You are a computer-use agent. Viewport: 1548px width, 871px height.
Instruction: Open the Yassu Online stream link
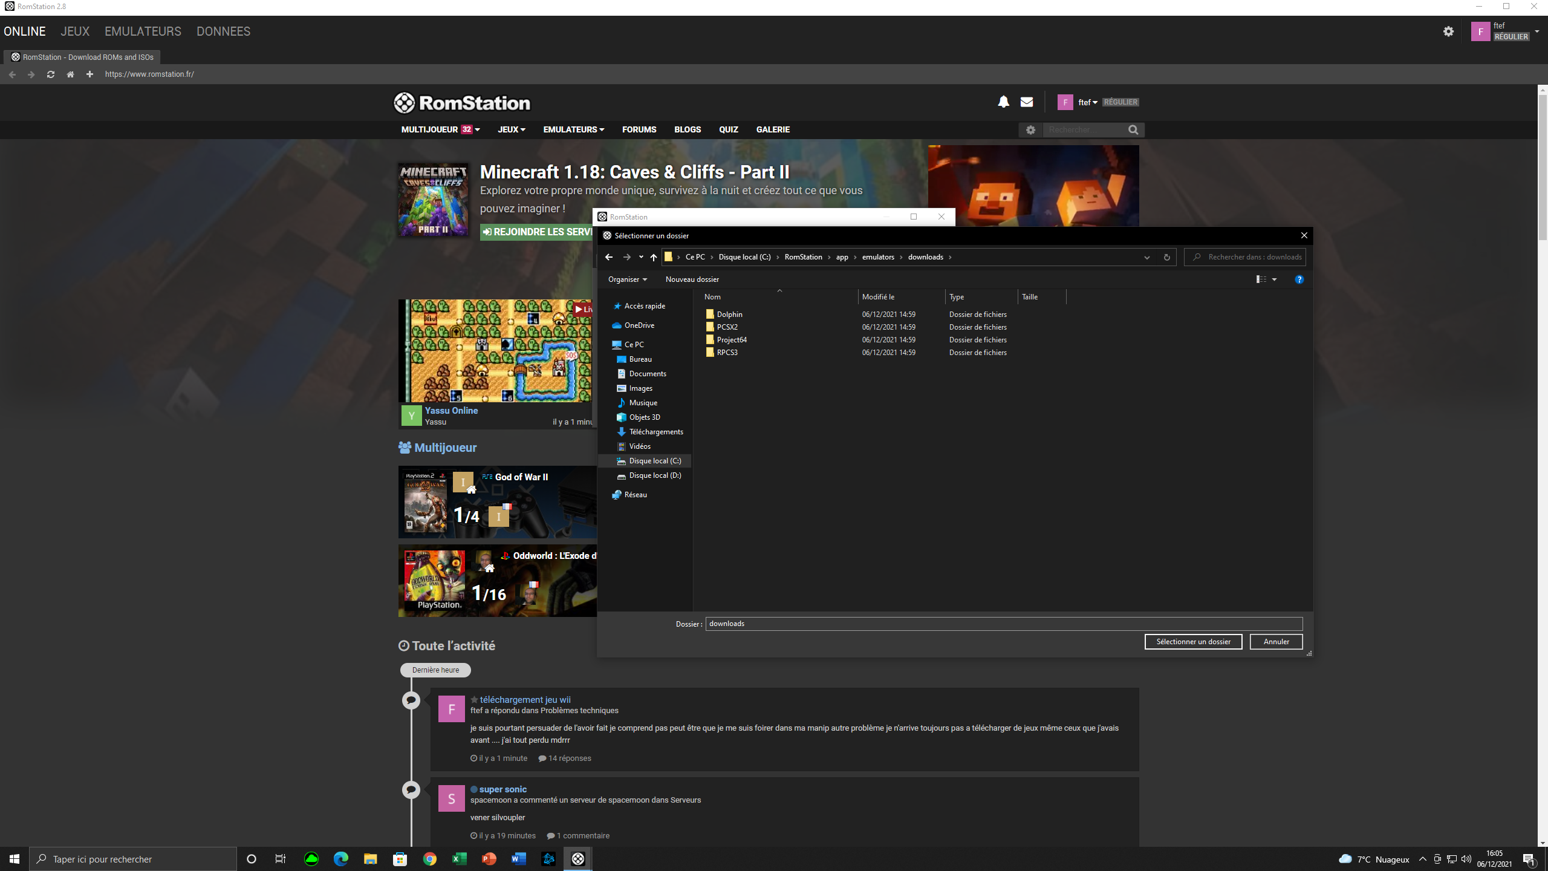click(x=451, y=411)
